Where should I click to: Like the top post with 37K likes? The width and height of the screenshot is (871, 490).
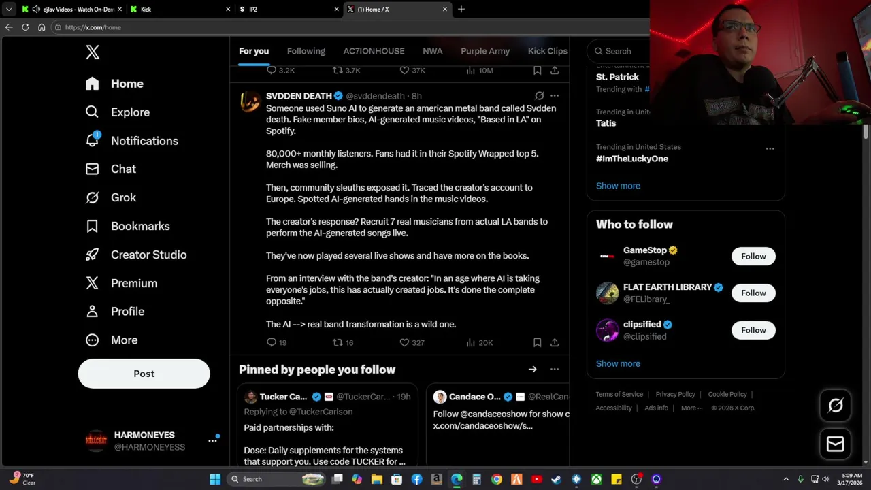coord(411,70)
